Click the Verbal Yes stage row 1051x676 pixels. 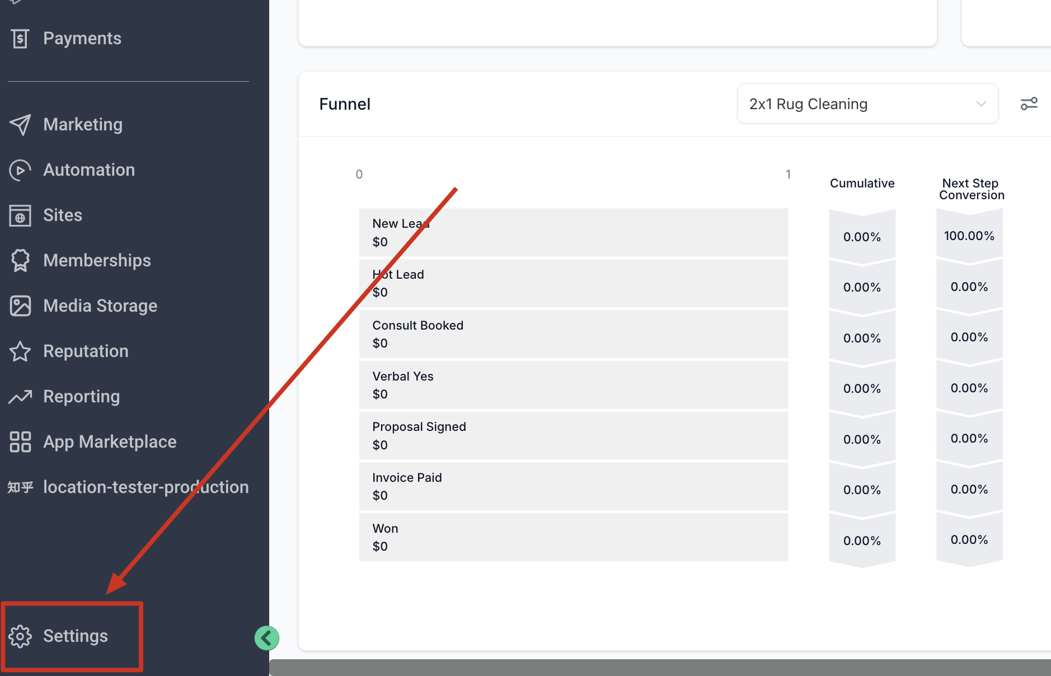tap(574, 385)
